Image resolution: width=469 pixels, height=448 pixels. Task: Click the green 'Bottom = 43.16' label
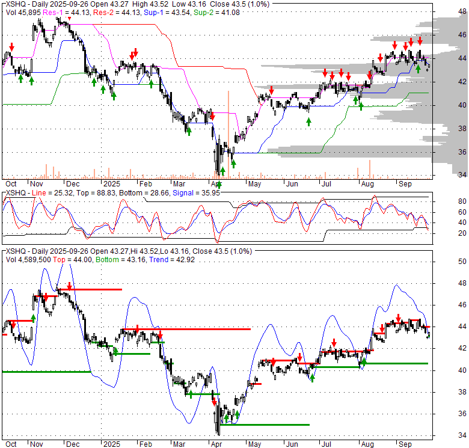pos(120,260)
